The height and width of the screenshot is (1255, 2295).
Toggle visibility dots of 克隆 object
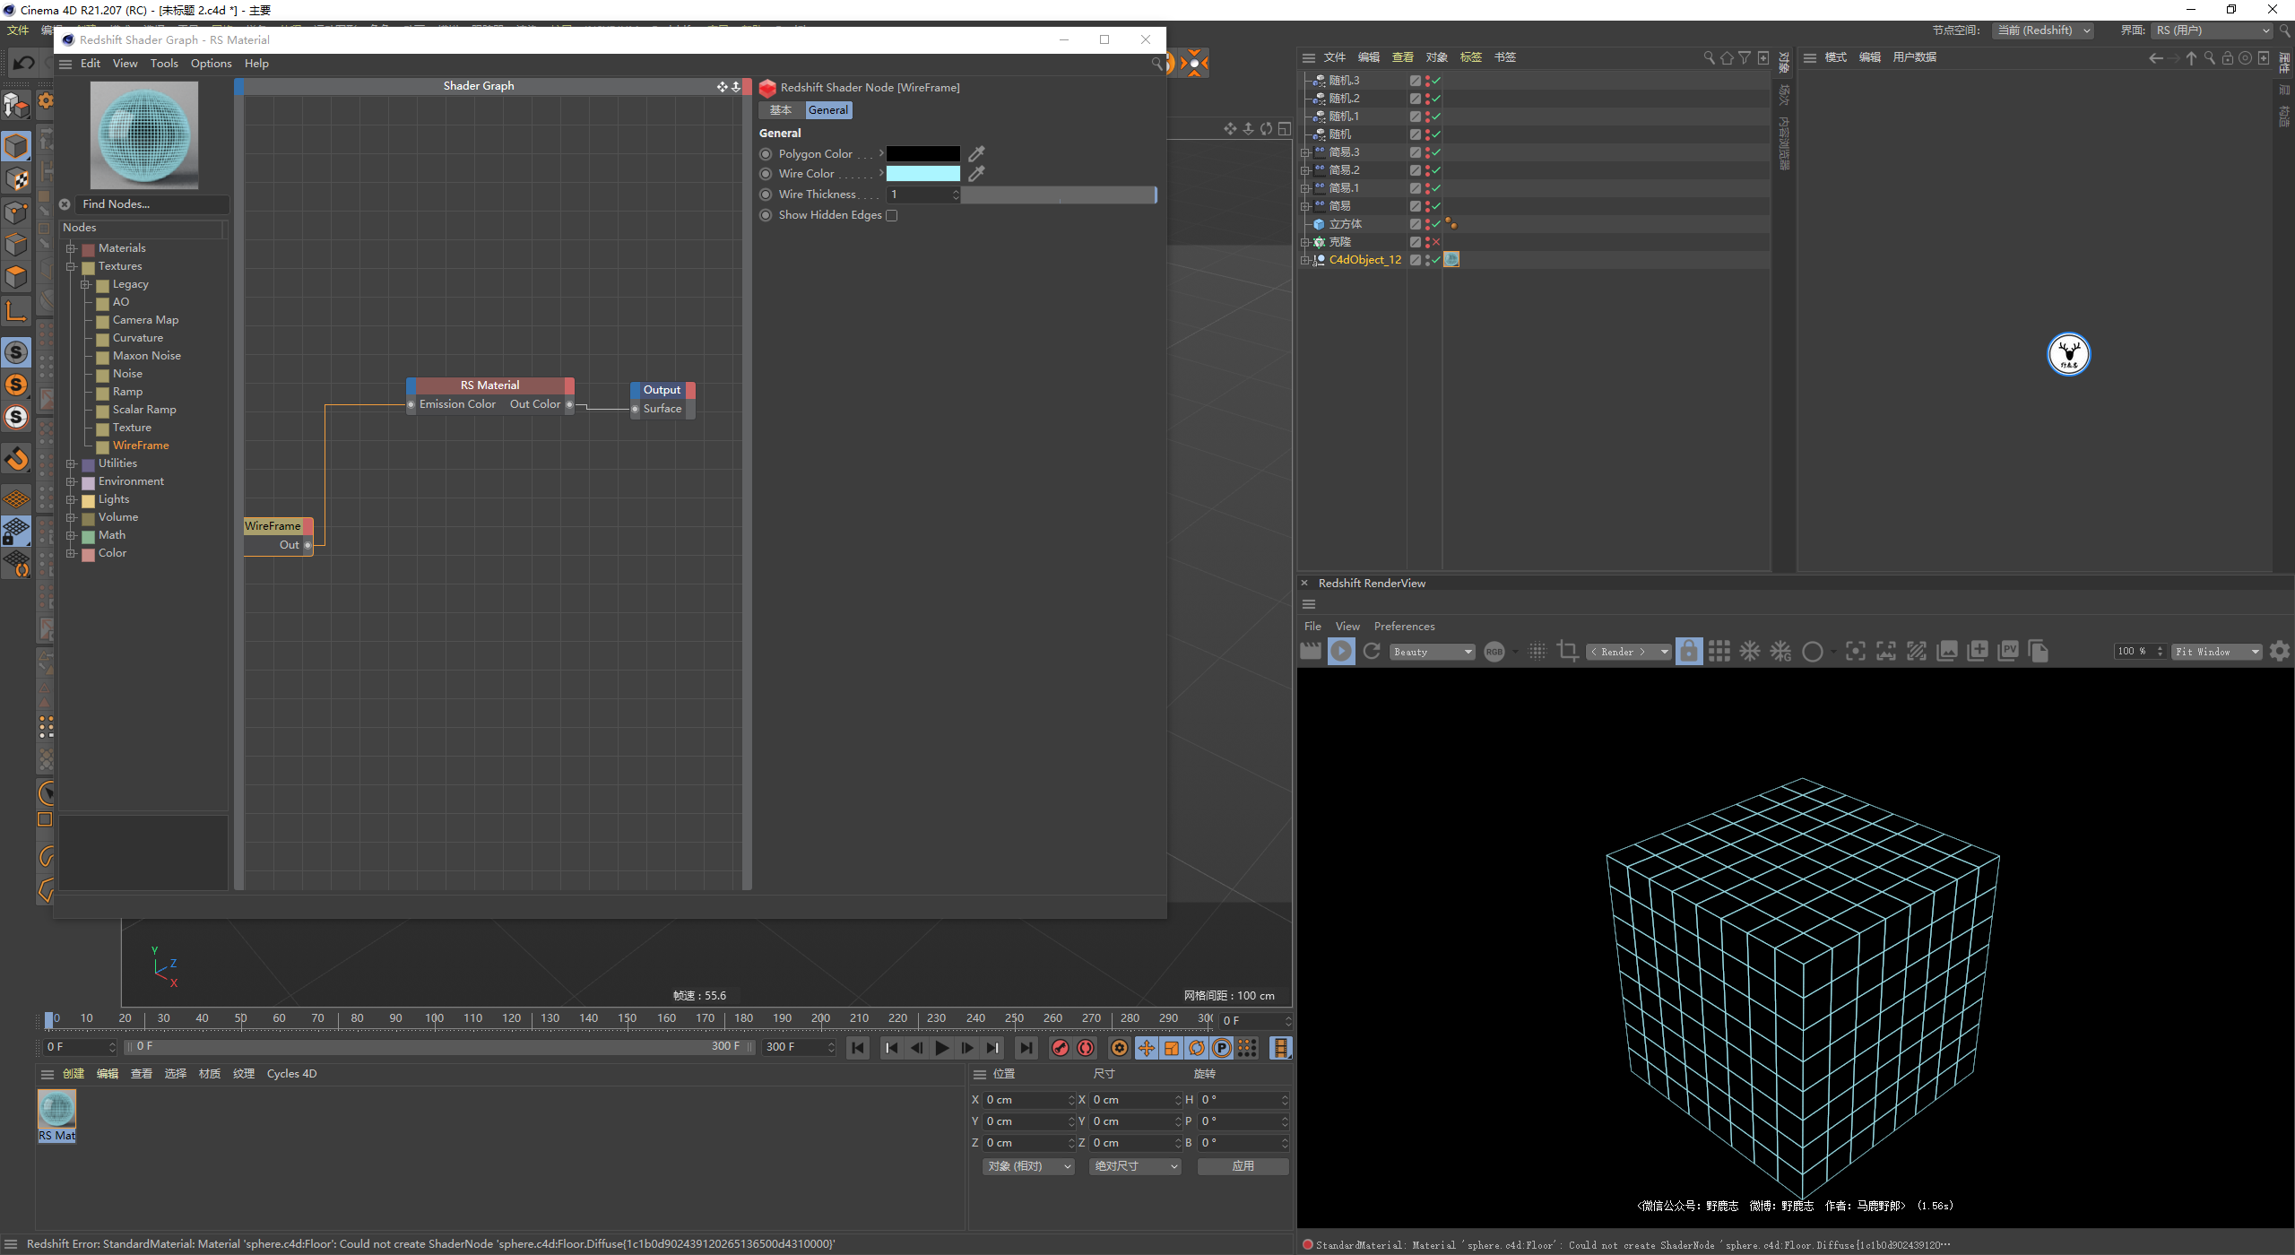click(x=1427, y=242)
